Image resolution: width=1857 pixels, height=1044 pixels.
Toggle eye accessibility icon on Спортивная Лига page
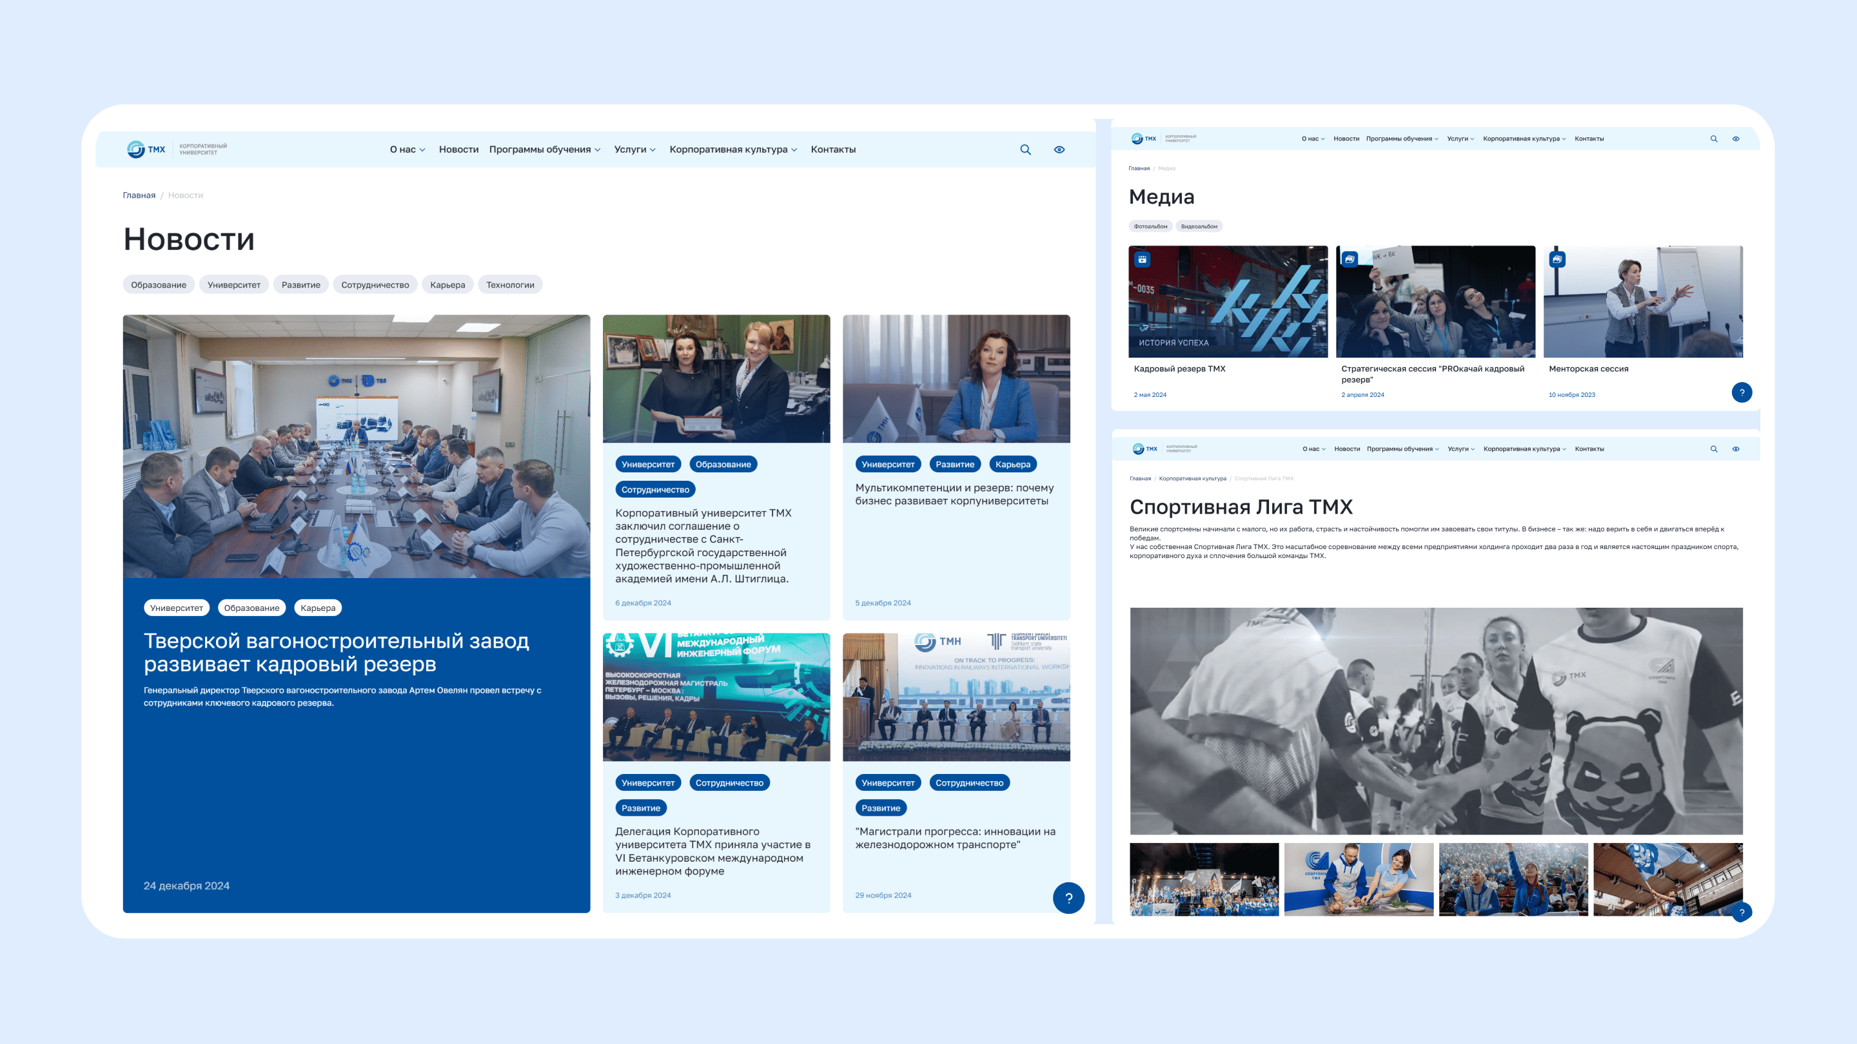[x=1736, y=449]
